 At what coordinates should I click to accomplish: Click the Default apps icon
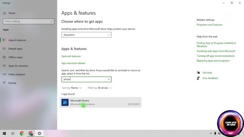click(4, 48)
